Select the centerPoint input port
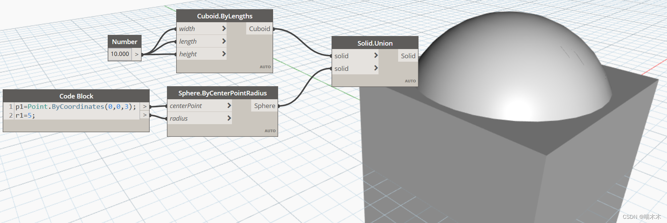The width and height of the screenshot is (667, 223). click(x=199, y=106)
